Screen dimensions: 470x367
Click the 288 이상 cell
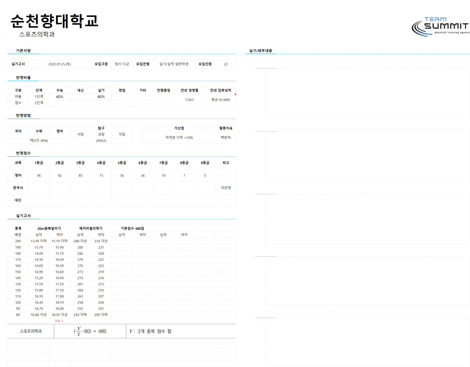(81, 241)
